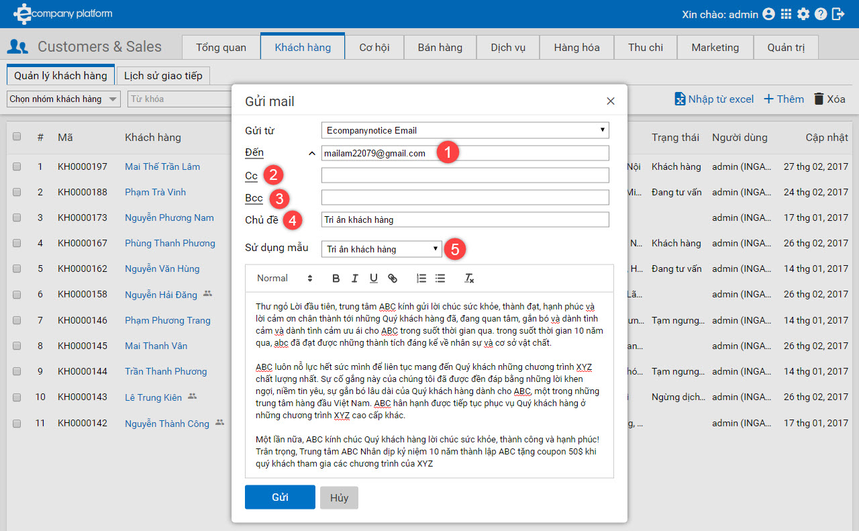Open Chọn nhóm khách hàng dropdown
The height and width of the screenshot is (531, 859).
tap(63, 99)
